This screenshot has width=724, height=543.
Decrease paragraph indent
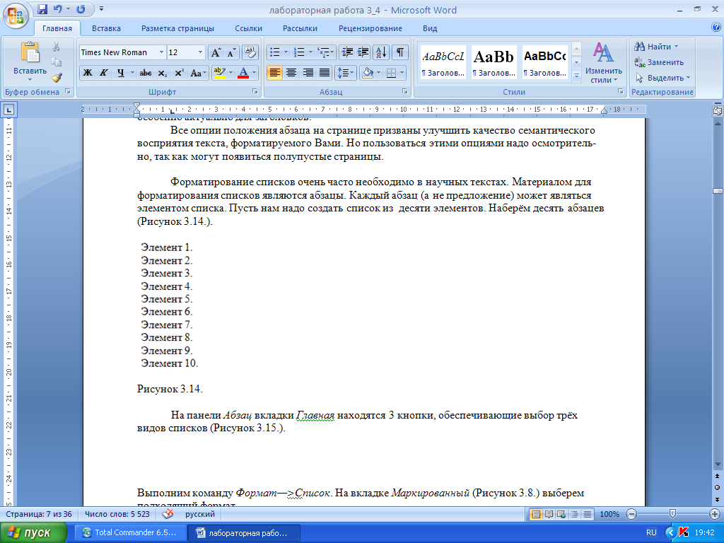tap(346, 52)
